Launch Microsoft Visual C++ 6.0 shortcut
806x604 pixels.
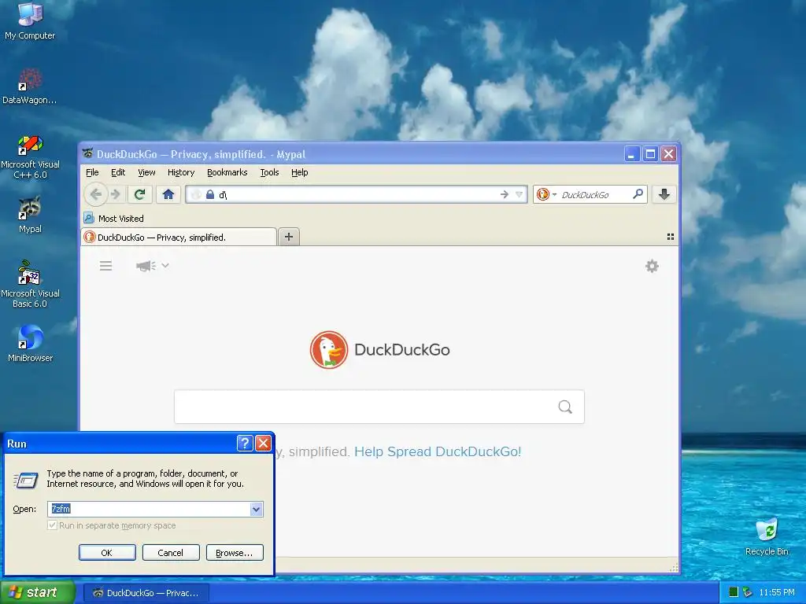(30, 157)
